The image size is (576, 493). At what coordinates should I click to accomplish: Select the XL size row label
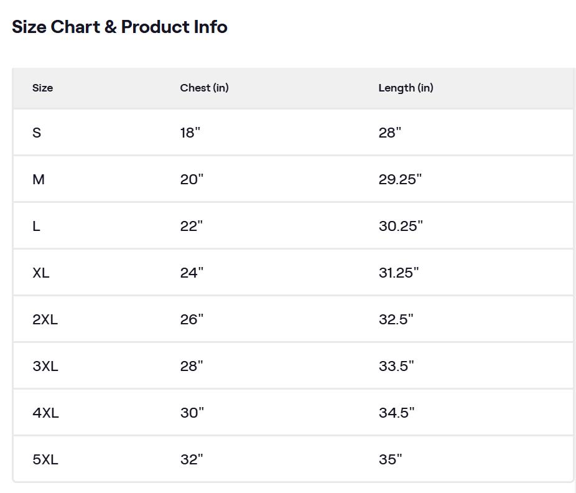(40, 273)
